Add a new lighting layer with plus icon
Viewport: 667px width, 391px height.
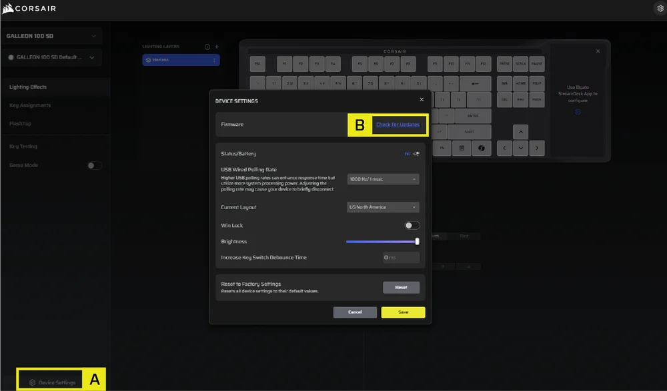[x=217, y=47]
